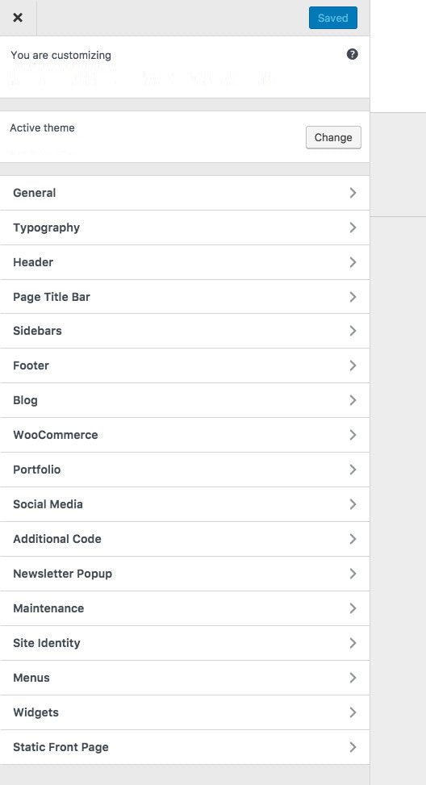Click the help question mark icon
Screen dimensions: 426x785
tap(352, 54)
